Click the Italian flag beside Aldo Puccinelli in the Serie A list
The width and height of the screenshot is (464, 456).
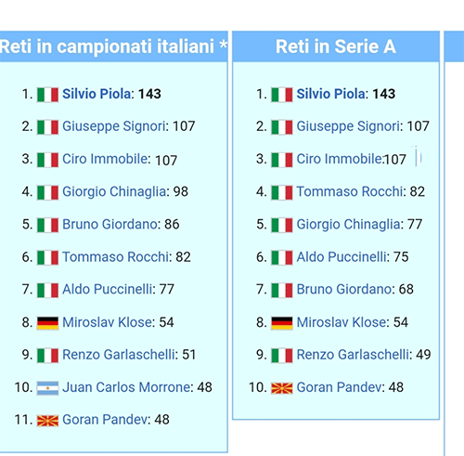[x=282, y=258]
